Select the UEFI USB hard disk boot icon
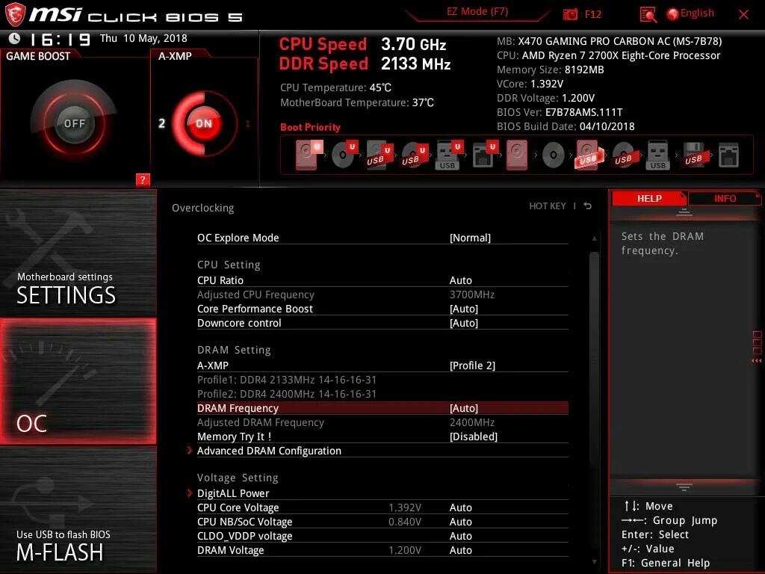The image size is (765, 574). 379,155
